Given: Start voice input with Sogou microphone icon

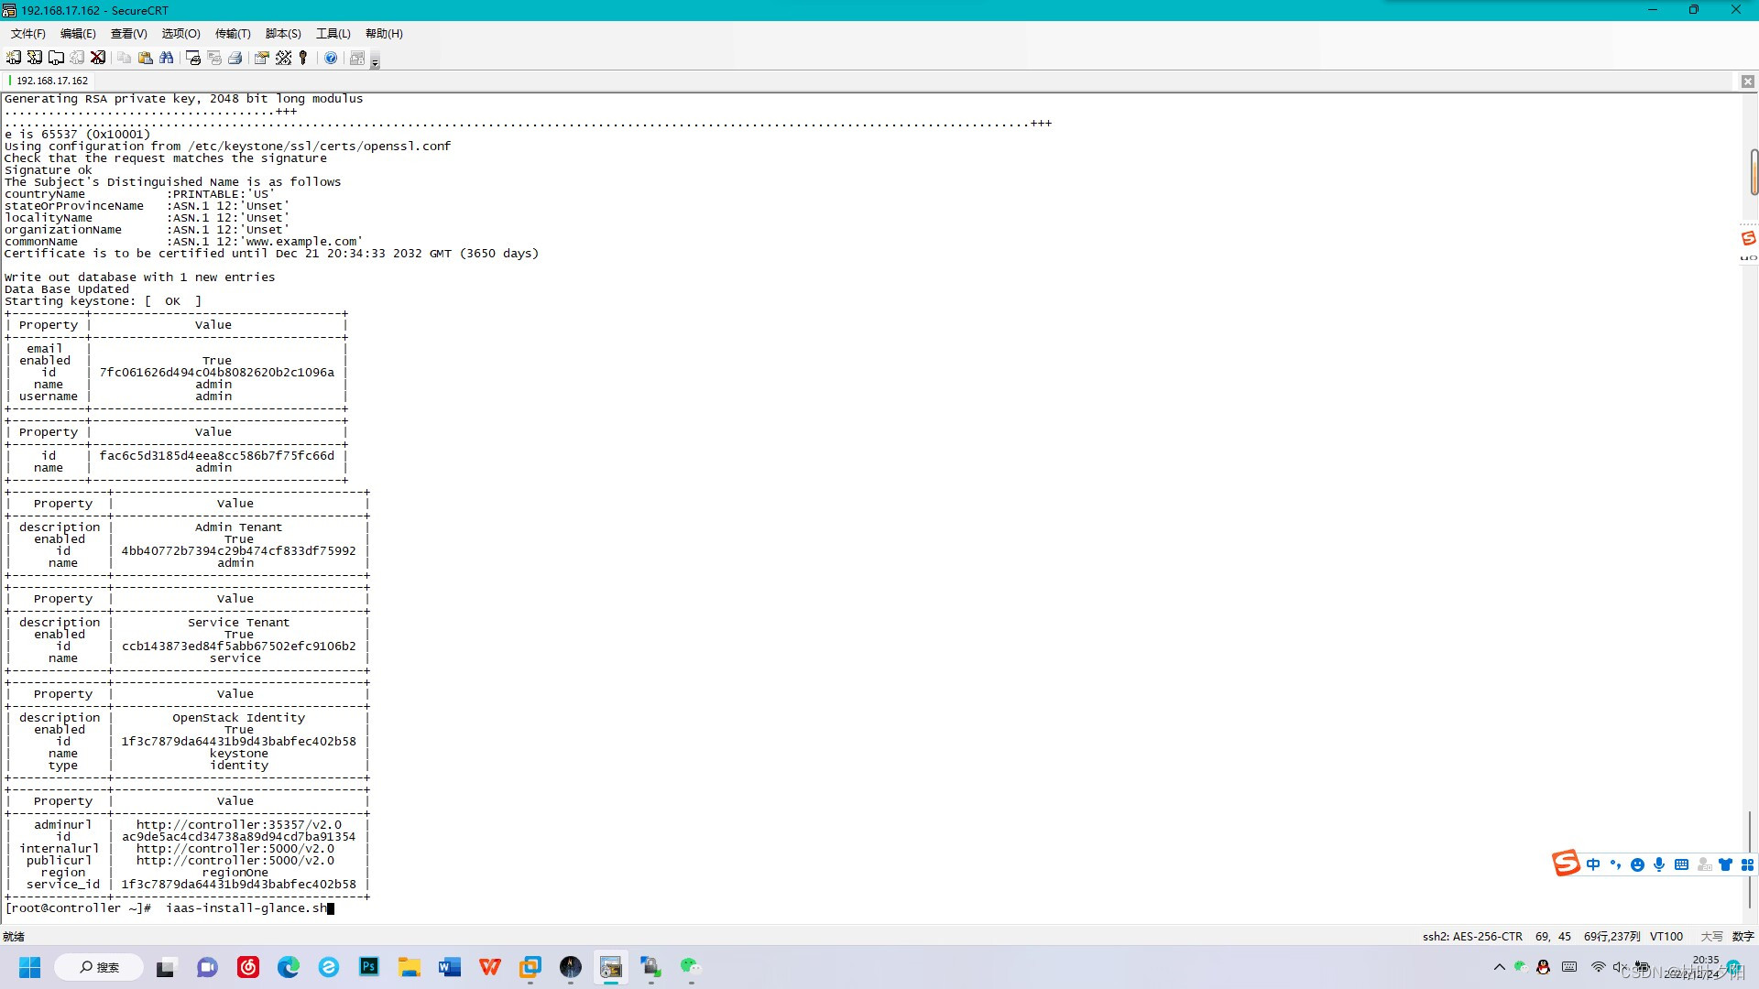Looking at the screenshot, I should pyautogui.click(x=1659, y=864).
